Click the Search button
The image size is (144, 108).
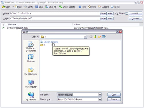tap(135, 14)
